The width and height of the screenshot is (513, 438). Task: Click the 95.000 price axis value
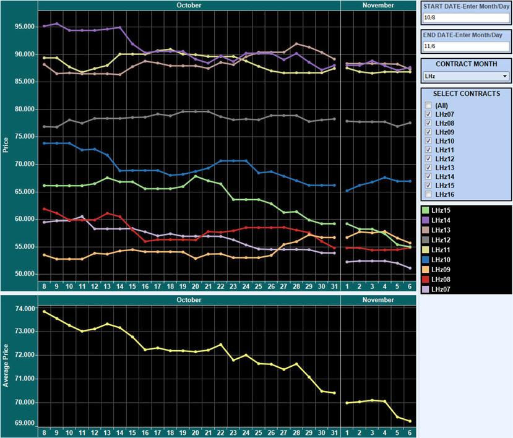(x=25, y=27)
